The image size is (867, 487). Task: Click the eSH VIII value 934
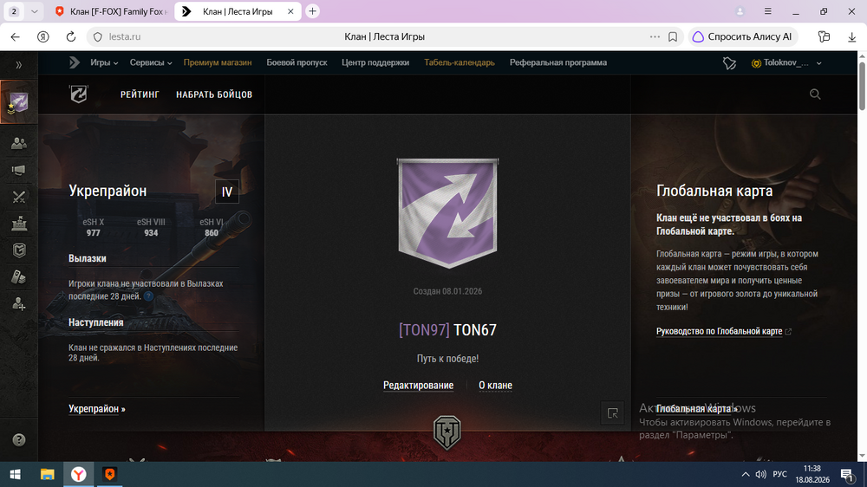click(x=151, y=233)
